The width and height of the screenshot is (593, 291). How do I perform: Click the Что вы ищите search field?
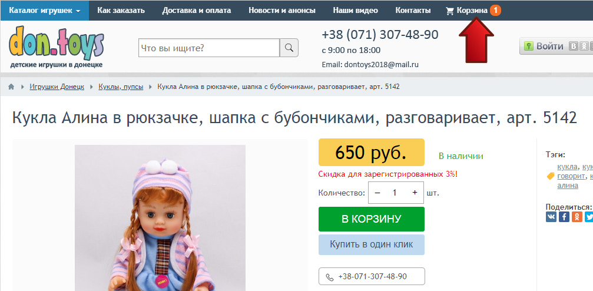tap(209, 48)
